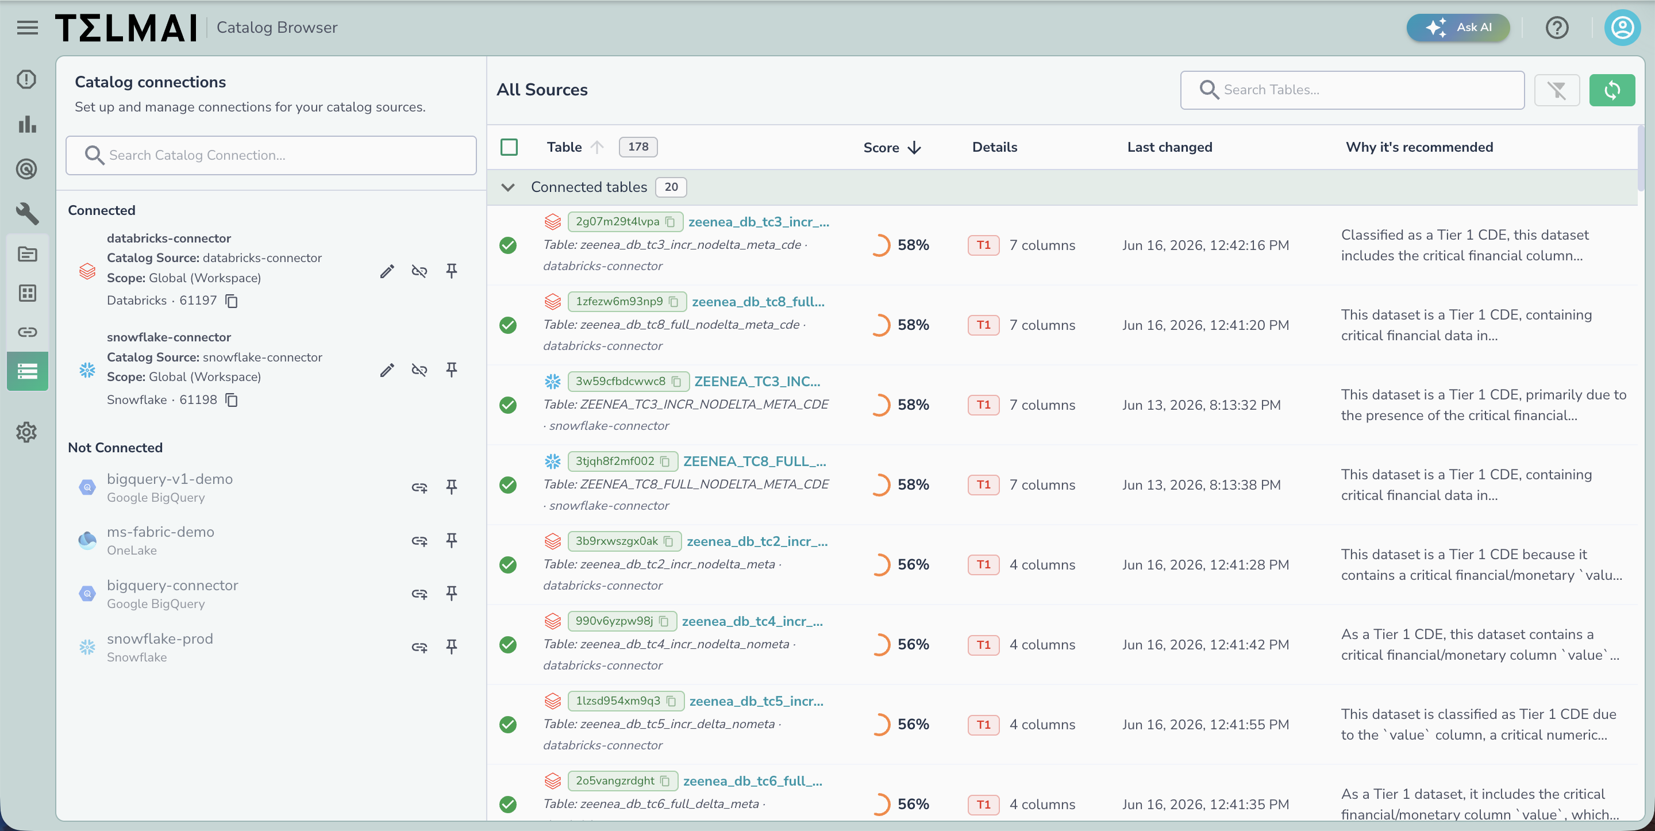Image resolution: width=1655 pixels, height=831 pixels.
Task: Connect the snowflake-prod source
Action: [x=419, y=647]
